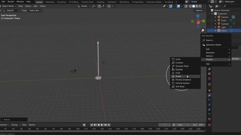Toggle X-ray view in viewport header
This screenshot has height=135, width=241.
pyautogui.click(x=186, y=6)
